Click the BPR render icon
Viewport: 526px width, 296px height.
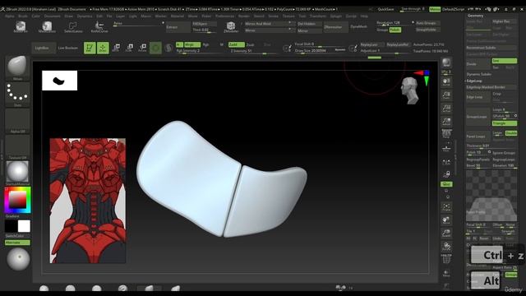click(x=446, y=62)
